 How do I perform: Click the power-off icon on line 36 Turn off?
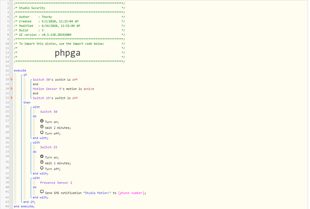point(42,168)
